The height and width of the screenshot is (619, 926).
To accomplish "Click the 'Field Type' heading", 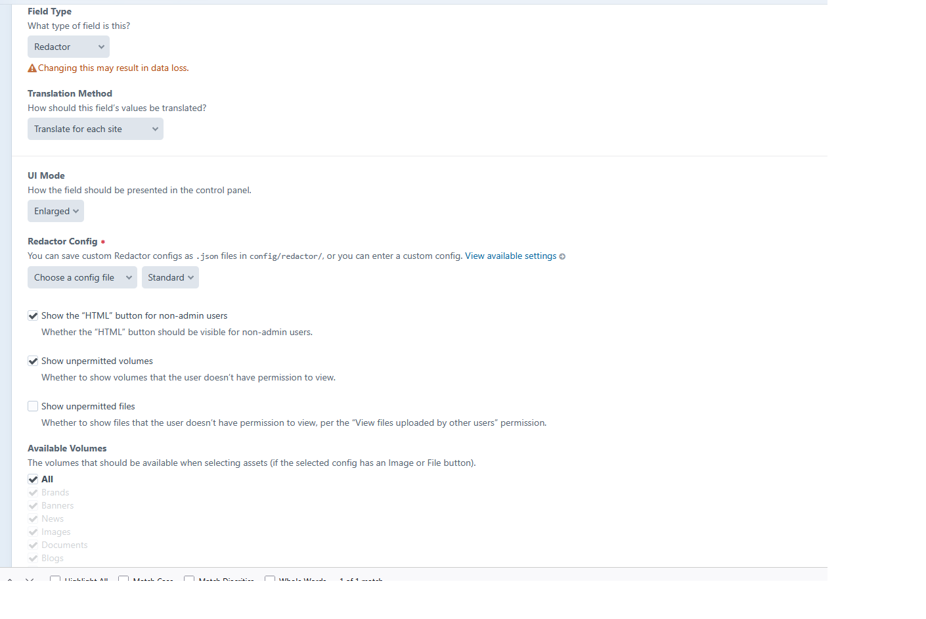I will (50, 12).
